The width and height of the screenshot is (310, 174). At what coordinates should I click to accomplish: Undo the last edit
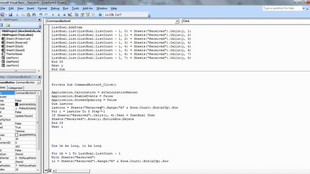[41, 14]
